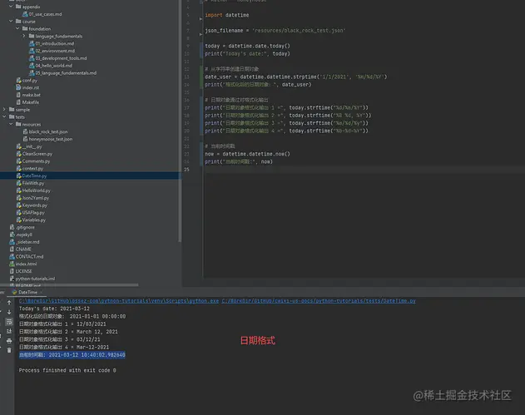This screenshot has height=415, width=525.
Task: Click the 'import datetime' code line
Action: (226, 15)
